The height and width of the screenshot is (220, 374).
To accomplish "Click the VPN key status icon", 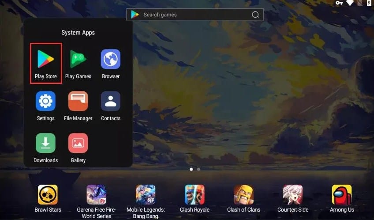I will (x=339, y=3).
